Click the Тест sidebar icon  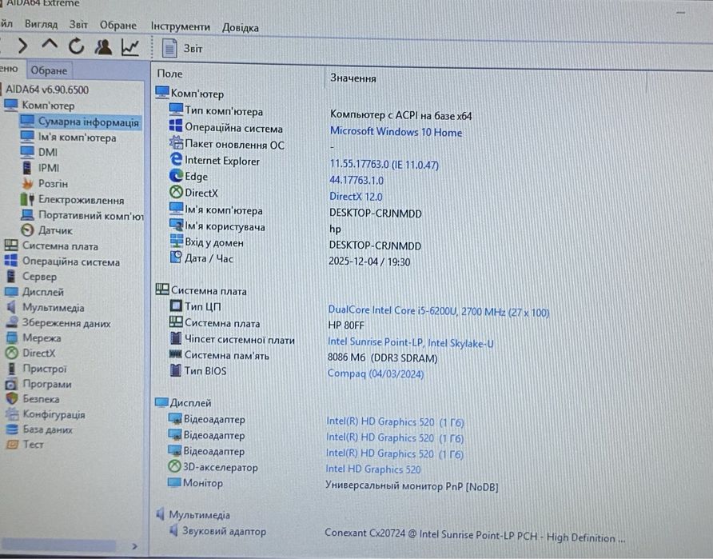tap(12, 445)
